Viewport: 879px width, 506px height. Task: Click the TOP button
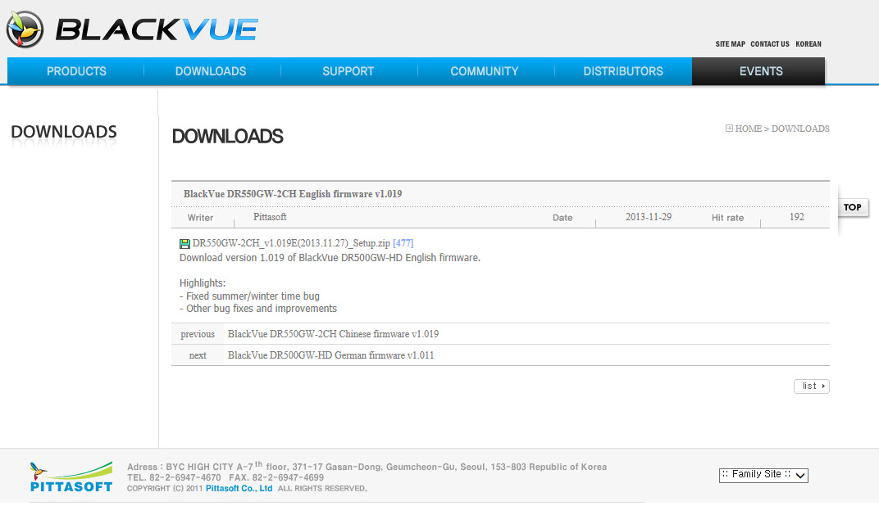853,207
